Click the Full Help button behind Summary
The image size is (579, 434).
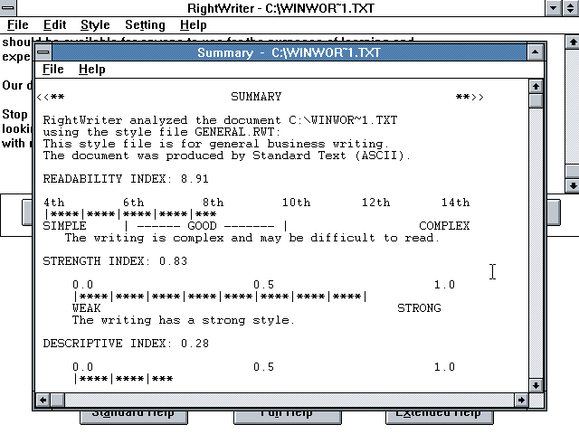tap(288, 416)
